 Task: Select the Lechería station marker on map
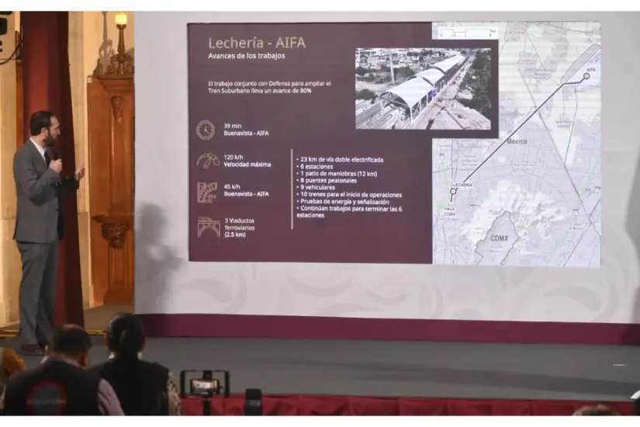(x=453, y=191)
